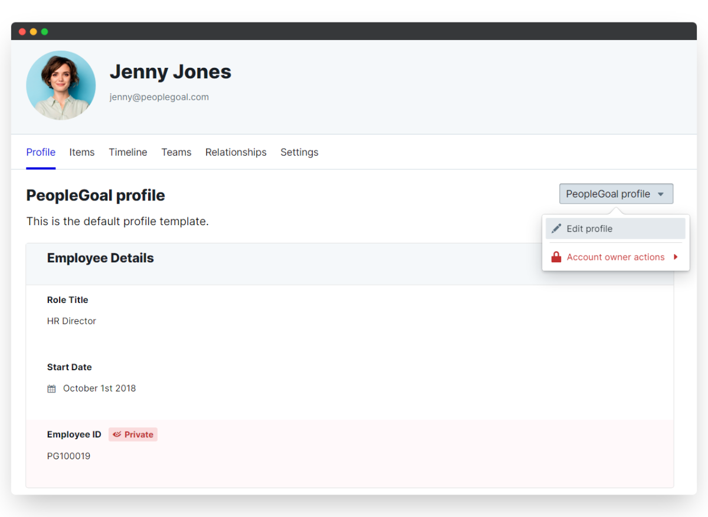Go to the Settings tab
The height and width of the screenshot is (517, 708).
pyautogui.click(x=299, y=152)
